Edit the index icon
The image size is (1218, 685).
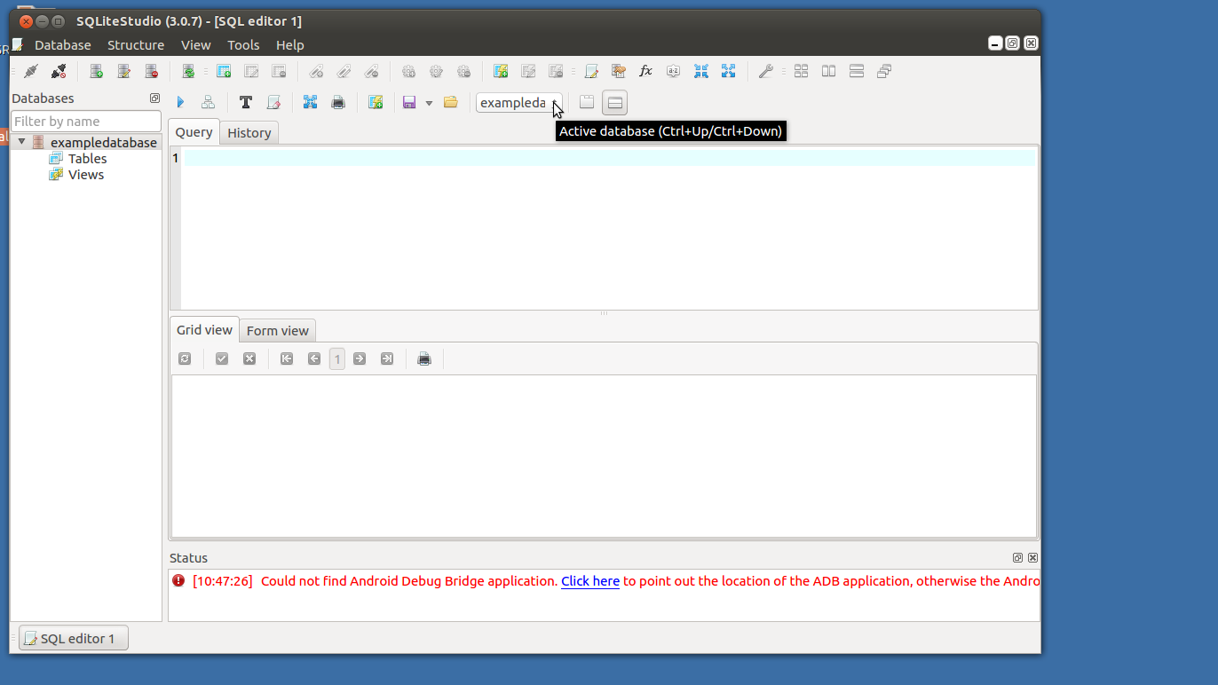point(344,71)
